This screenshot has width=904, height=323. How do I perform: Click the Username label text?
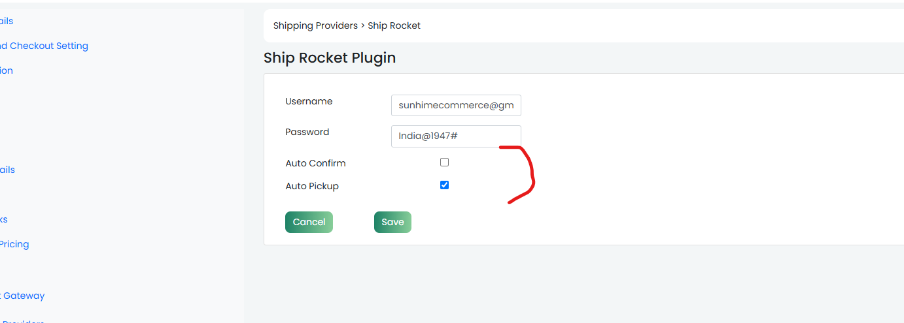click(x=309, y=101)
